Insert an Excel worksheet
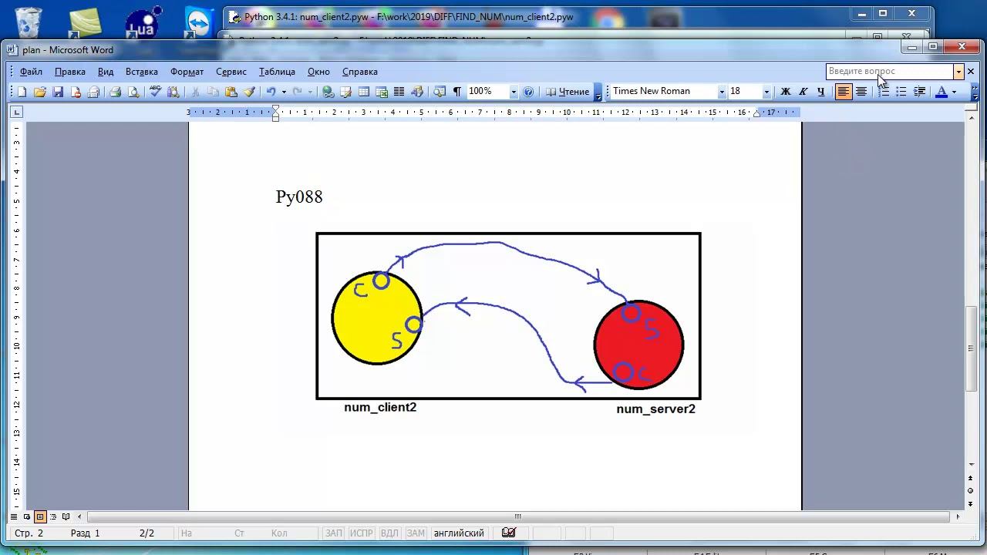 pyautogui.click(x=381, y=92)
